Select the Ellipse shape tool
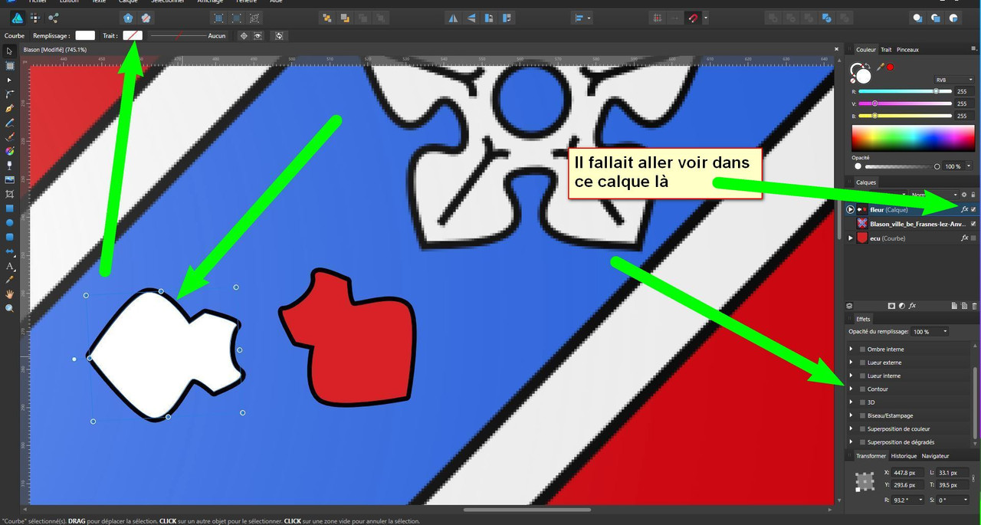 9,222
